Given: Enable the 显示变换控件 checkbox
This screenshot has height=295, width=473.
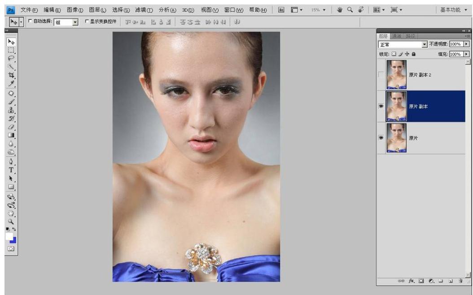Looking at the screenshot, I should point(87,21).
